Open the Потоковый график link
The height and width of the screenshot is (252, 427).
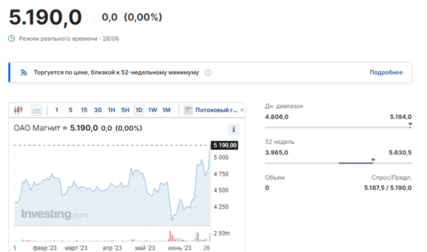coord(216,110)
